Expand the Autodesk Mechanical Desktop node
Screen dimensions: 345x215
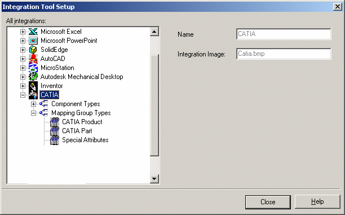point(23,77)
